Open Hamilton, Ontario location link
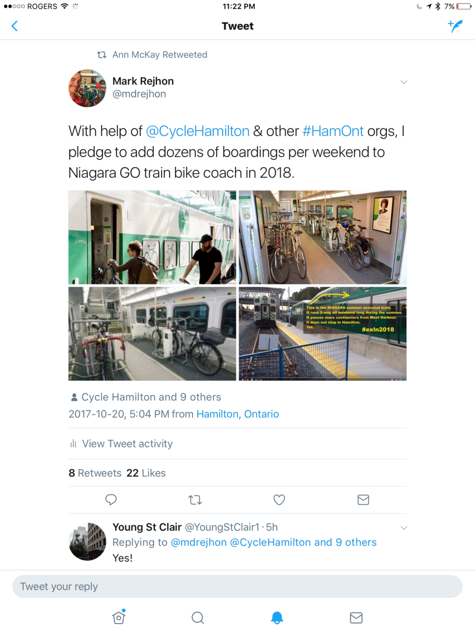The height and width of the screenshot is (633, 475). (x=237, y=414)
